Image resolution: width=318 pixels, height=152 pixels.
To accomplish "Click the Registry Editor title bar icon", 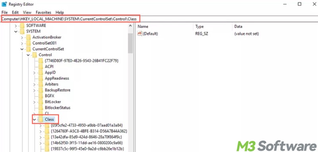I will 4,4.
